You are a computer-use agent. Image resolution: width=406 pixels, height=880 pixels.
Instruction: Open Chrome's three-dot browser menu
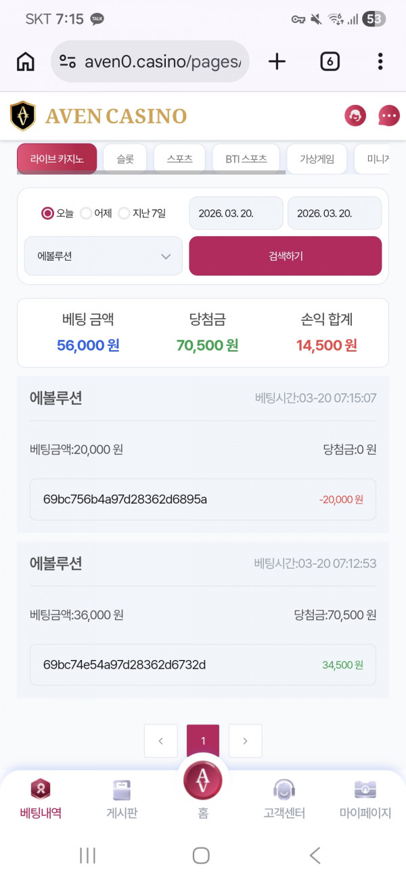[380, 61]
